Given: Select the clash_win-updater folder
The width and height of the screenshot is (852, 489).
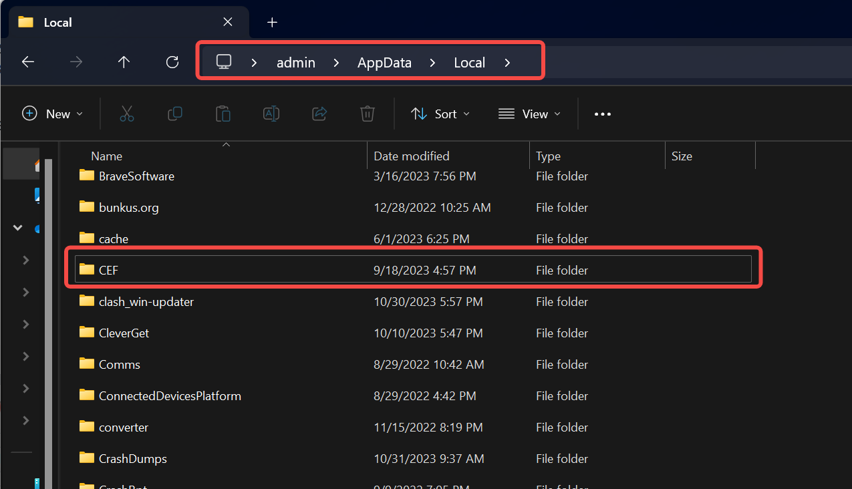Looking at the screenshot, I should pyautogui.click(x=146, y=302).
